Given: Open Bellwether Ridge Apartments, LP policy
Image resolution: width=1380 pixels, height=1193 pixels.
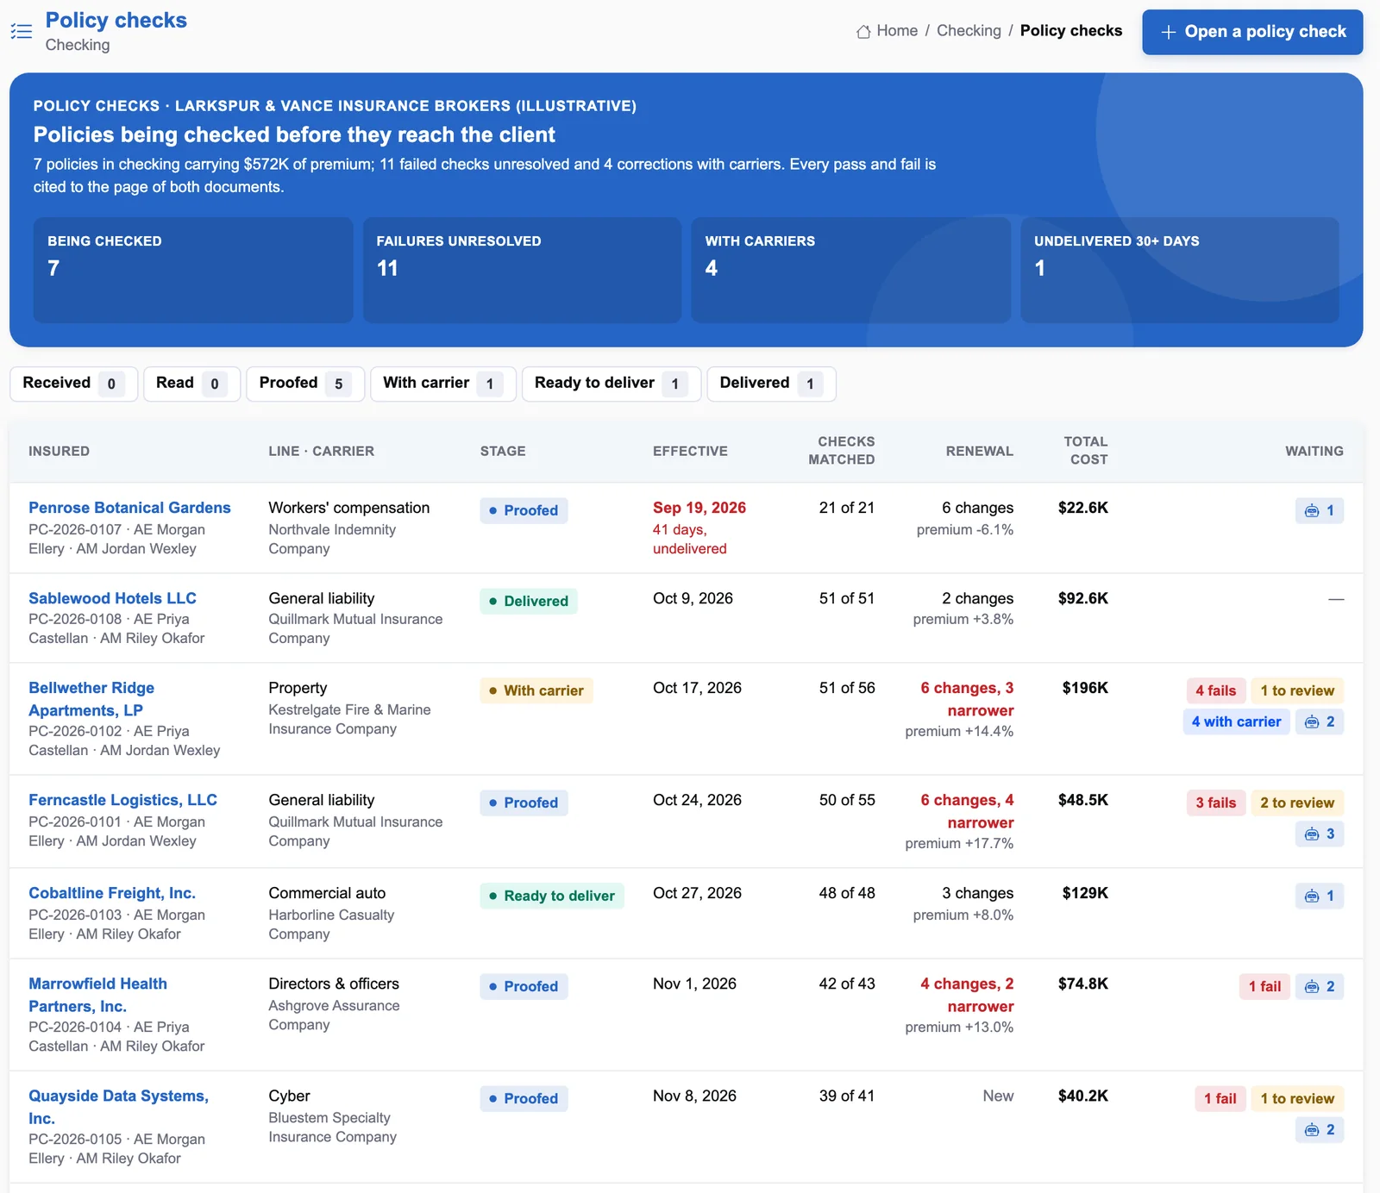Looking at the screenshot, I should [x=91, y=699].
